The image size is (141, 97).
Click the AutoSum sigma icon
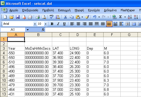(121, 17)
